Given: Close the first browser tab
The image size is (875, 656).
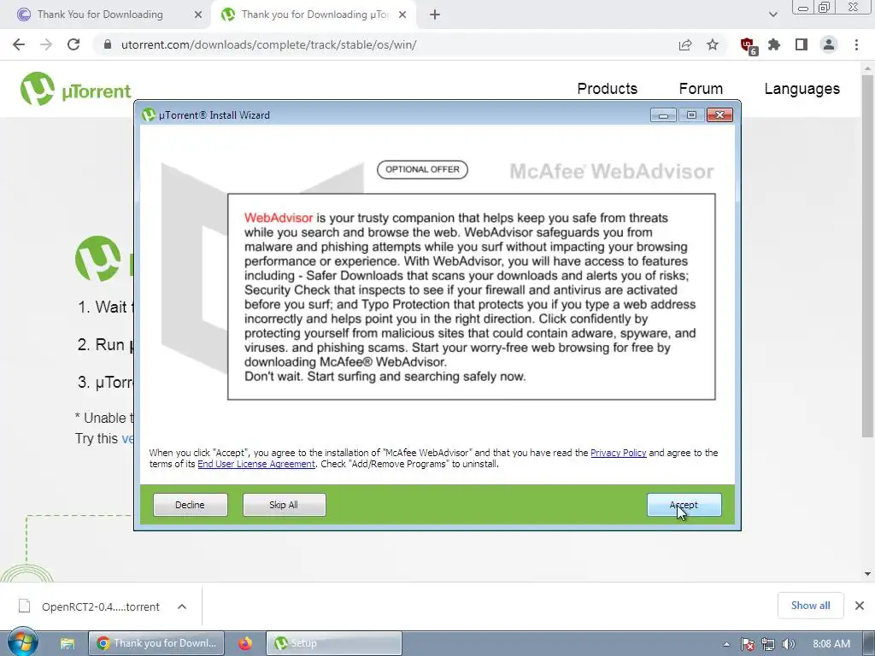Looking at the screenshot, I should (x=198, y=15).
